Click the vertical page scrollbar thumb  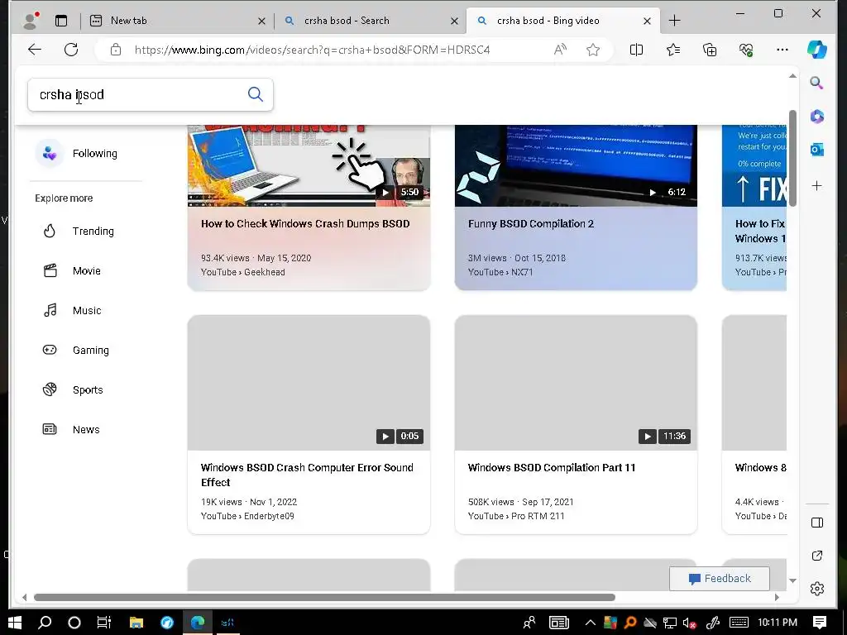pos(792,158)
